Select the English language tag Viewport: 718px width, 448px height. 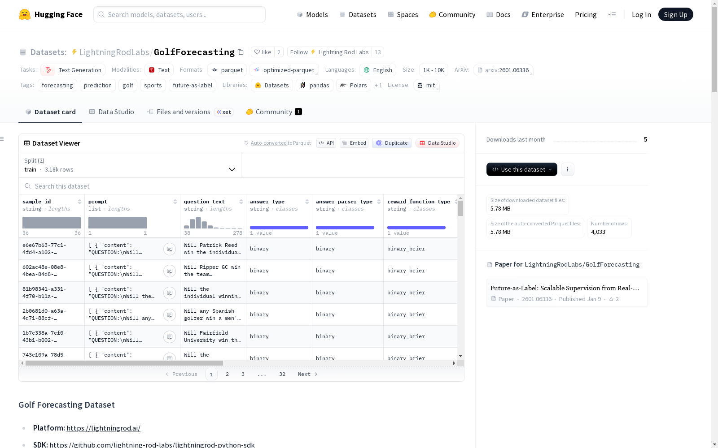tap(378, 70)
